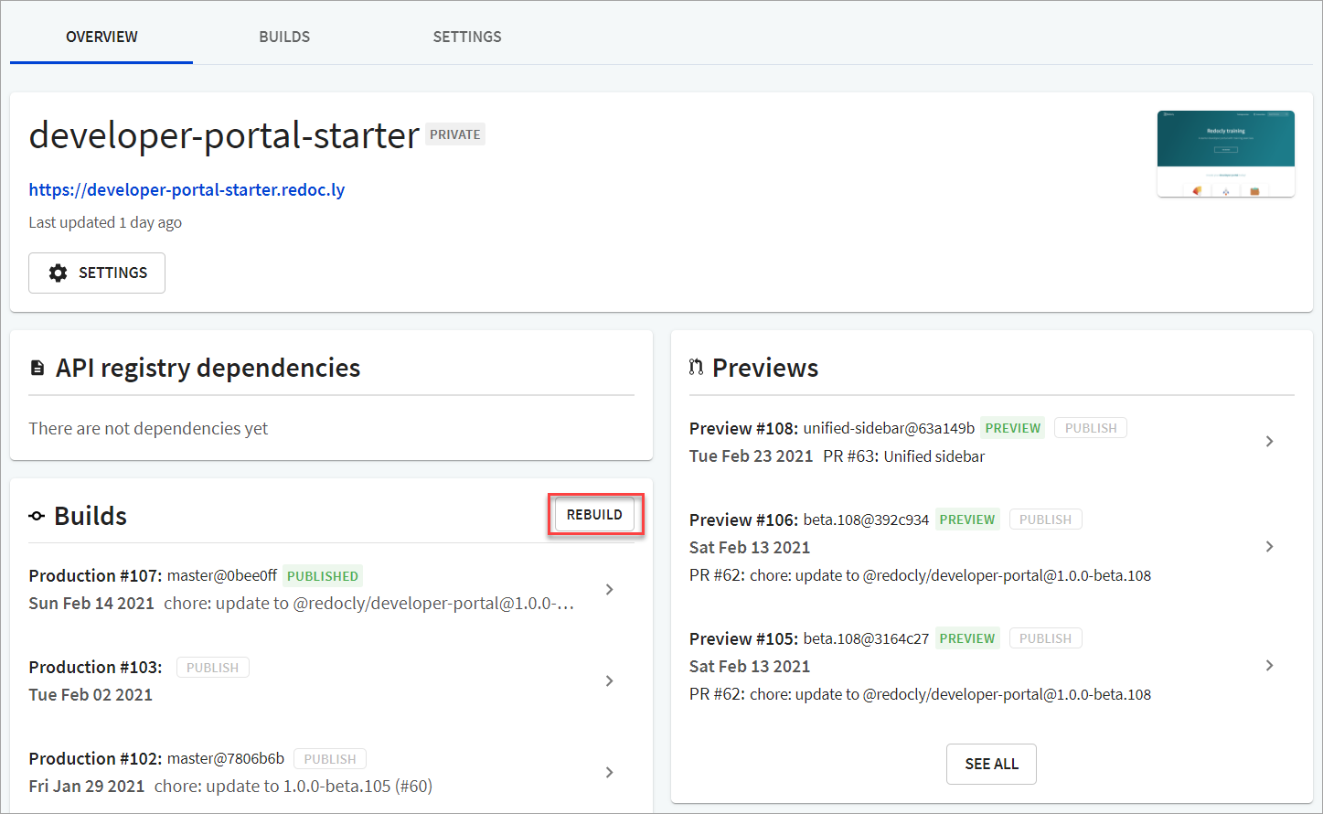Expand Production #103 build chevron

click(610, 681)
